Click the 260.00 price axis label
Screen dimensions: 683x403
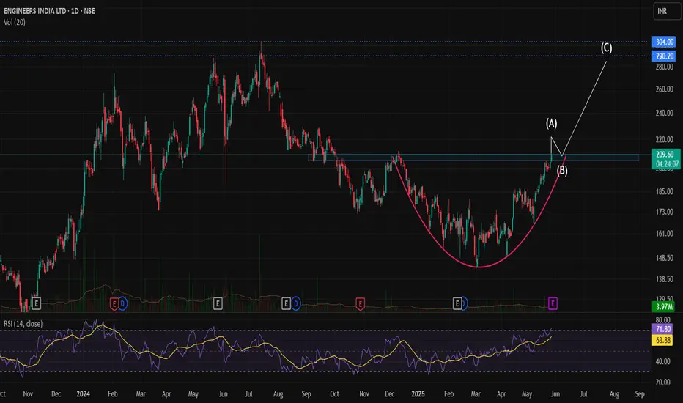pos(664,89)
